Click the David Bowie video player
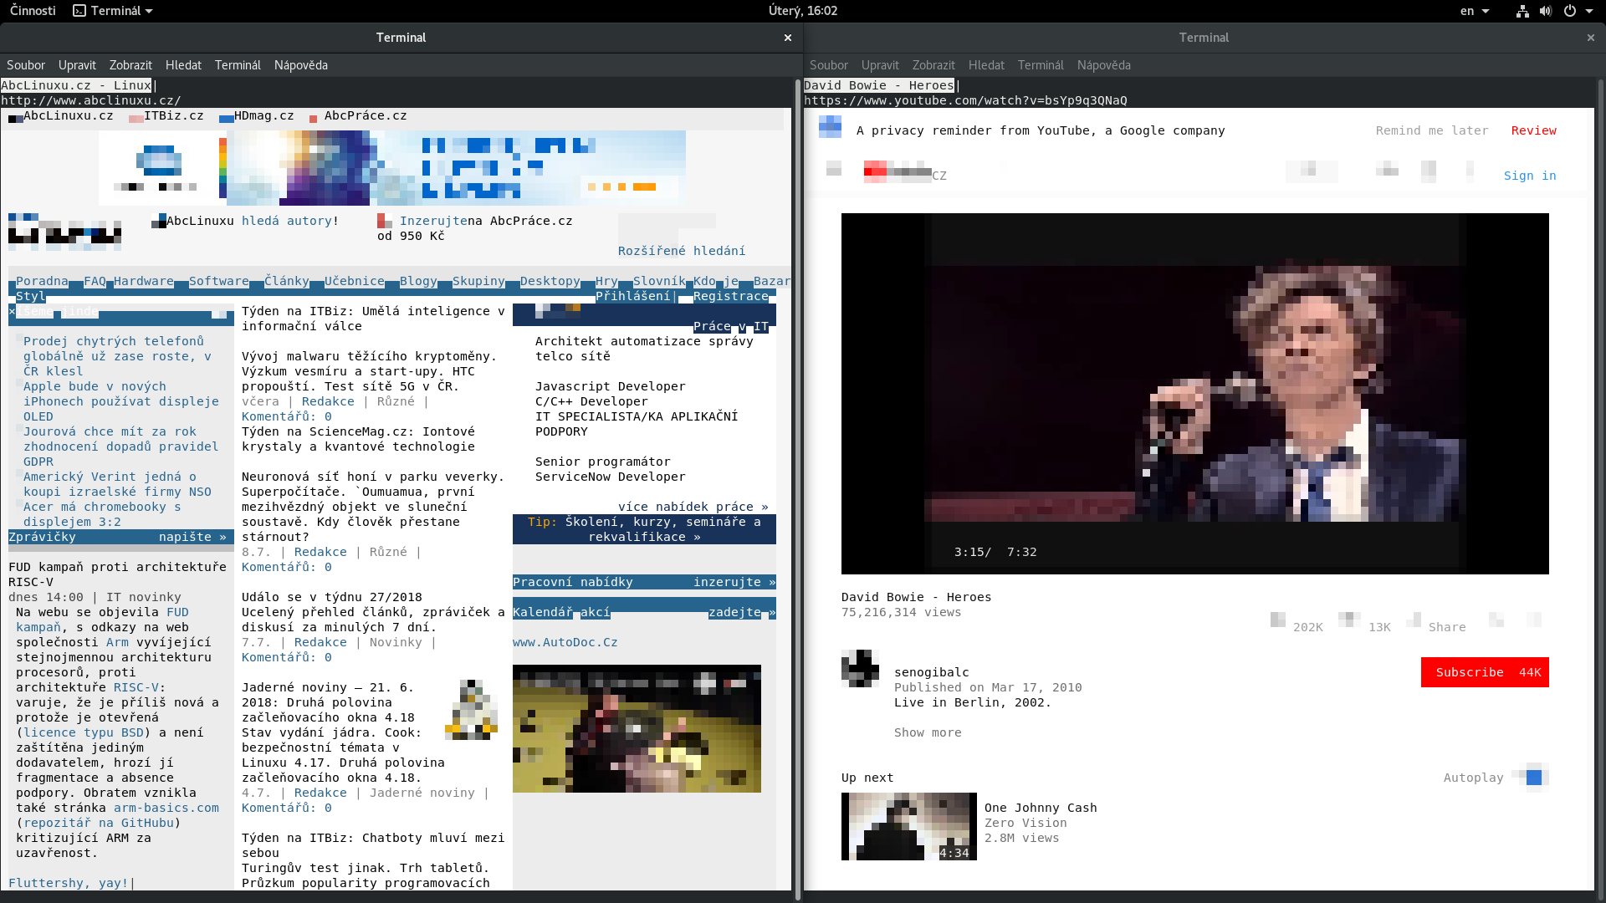 pos(1194,394)
